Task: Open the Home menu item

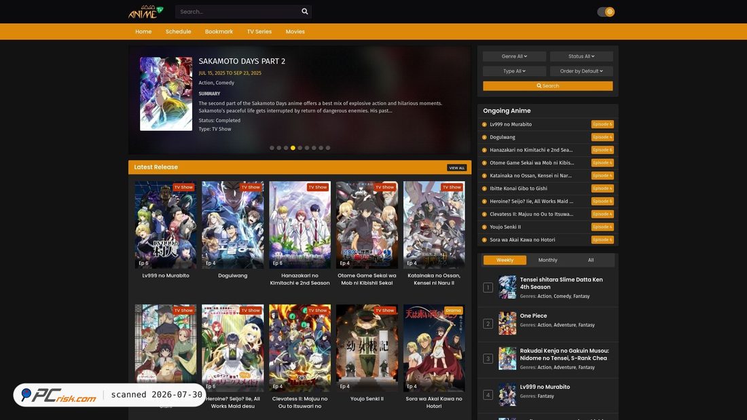Action: (x=143, y=31)
